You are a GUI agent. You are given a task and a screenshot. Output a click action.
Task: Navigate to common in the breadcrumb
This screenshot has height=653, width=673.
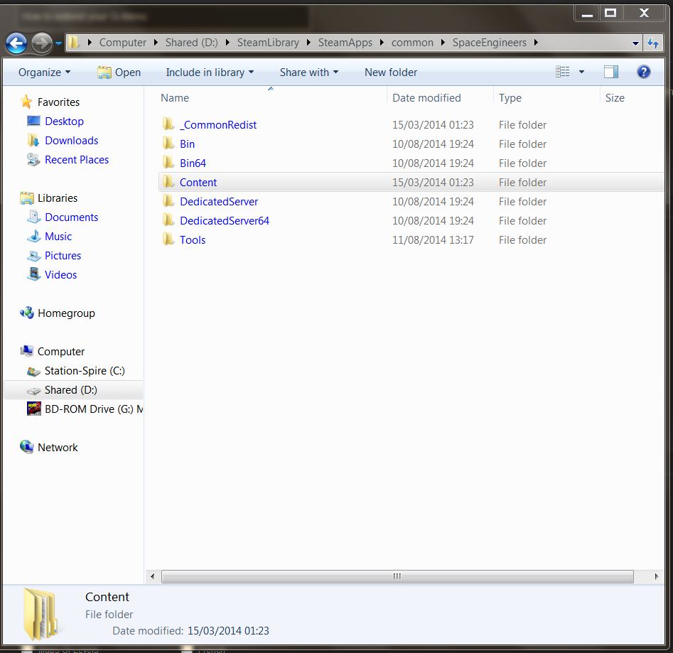pyautogui.click(x=412, y=43)
